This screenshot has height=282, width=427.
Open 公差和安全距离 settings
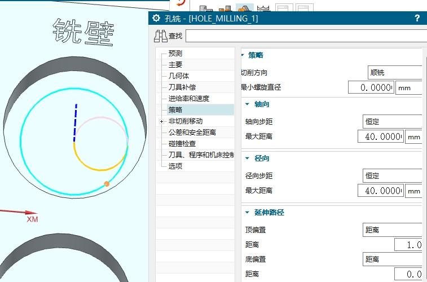tap(192, 133)
